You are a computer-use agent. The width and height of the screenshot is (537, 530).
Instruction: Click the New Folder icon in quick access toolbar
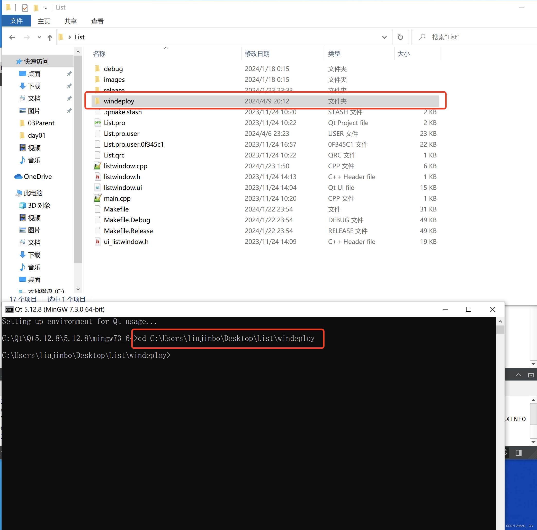coord(36,7)
